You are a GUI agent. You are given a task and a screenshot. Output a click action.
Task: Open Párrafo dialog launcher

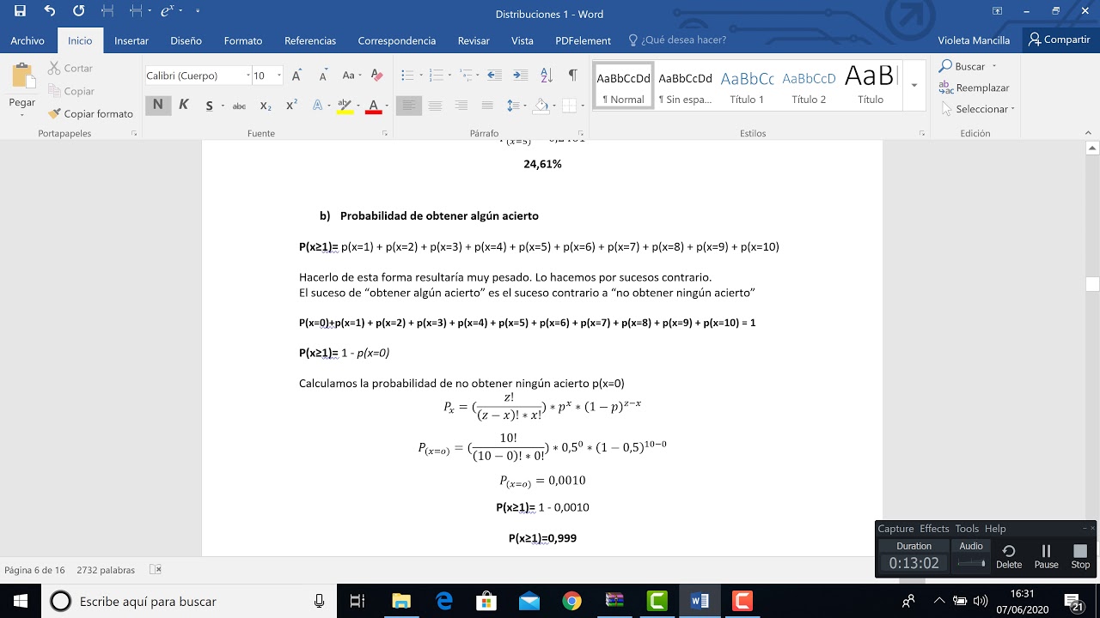[x=582, y=134]
